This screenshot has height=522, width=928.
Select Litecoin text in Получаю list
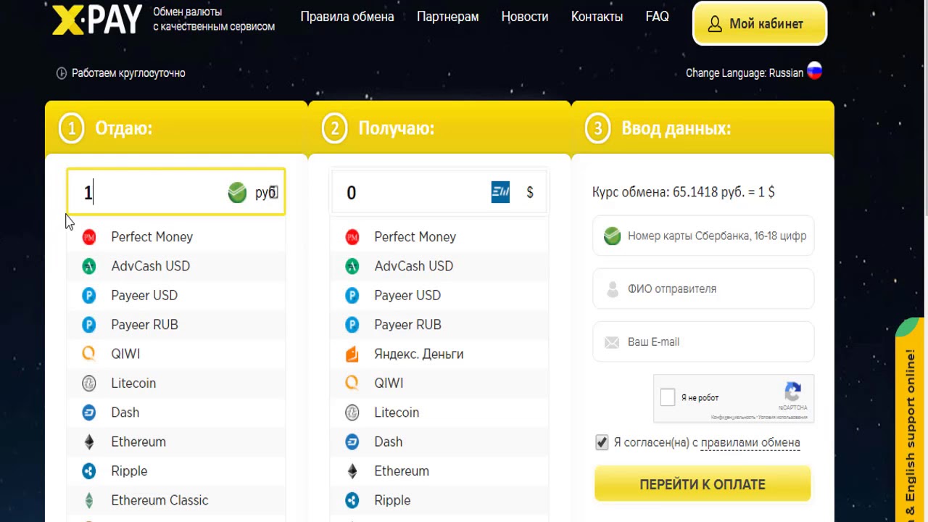tap(397, 413)
